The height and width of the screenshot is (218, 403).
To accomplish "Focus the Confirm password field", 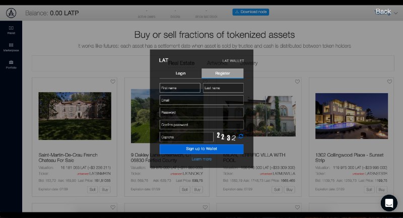I will coord(201,125).
